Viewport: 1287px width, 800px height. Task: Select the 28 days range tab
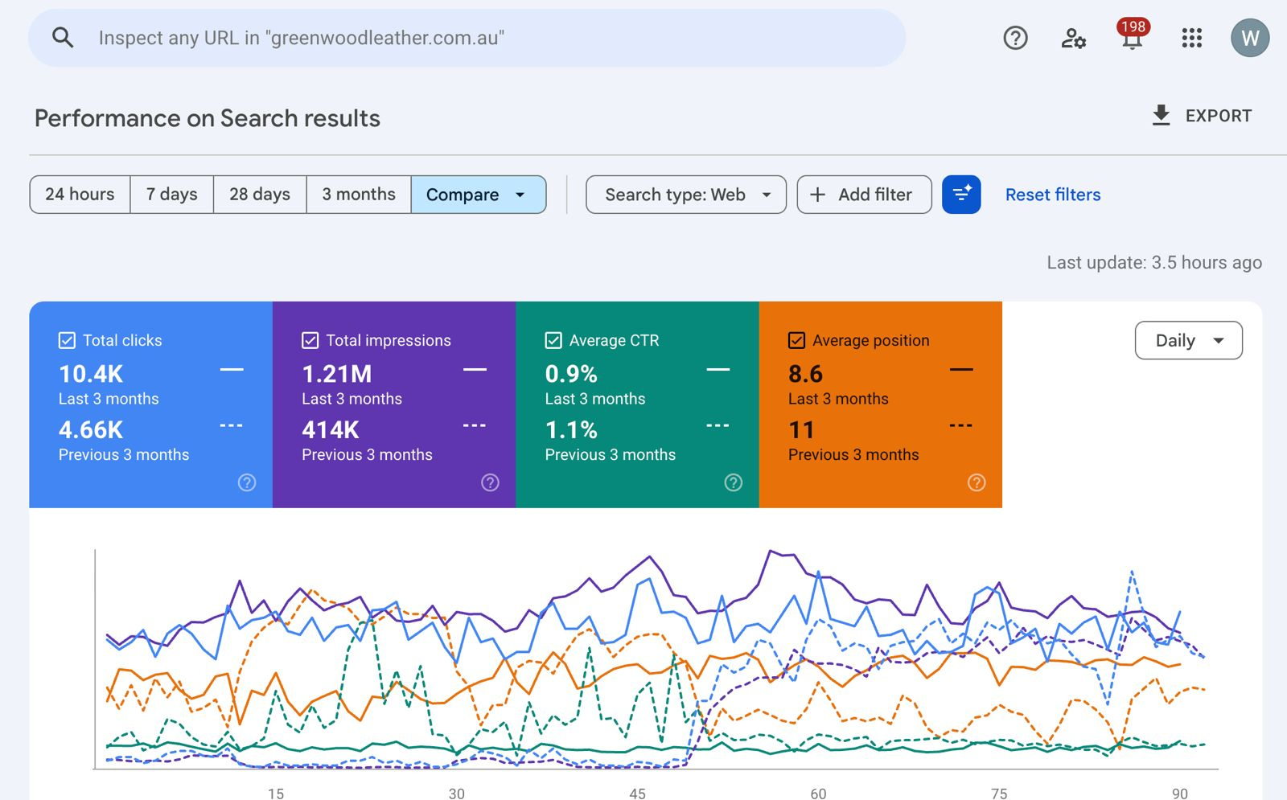point(259,195)
